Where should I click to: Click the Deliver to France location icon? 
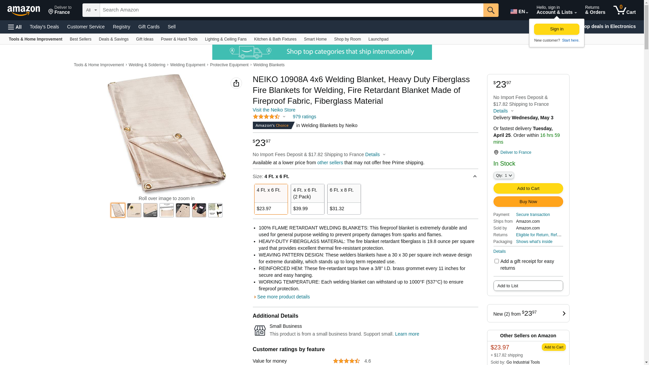tap(51, 12)
